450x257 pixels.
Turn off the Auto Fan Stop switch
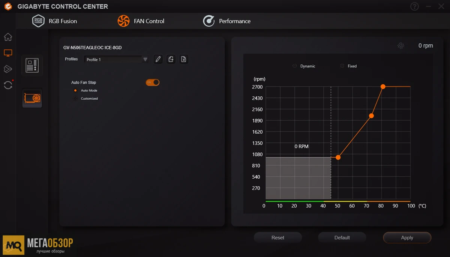[152, 82]
